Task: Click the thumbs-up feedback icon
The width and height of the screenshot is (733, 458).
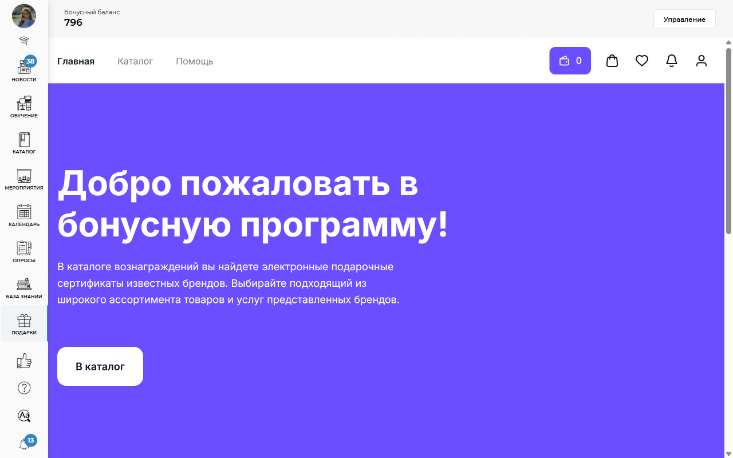Action: pos(24,360)
